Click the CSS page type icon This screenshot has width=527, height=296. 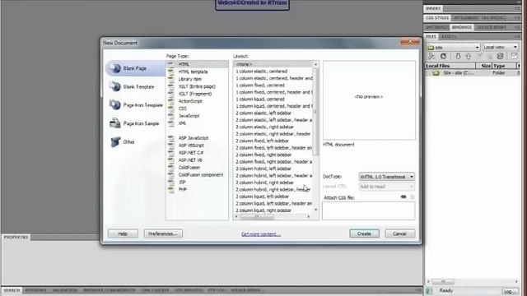click(171, 109)
